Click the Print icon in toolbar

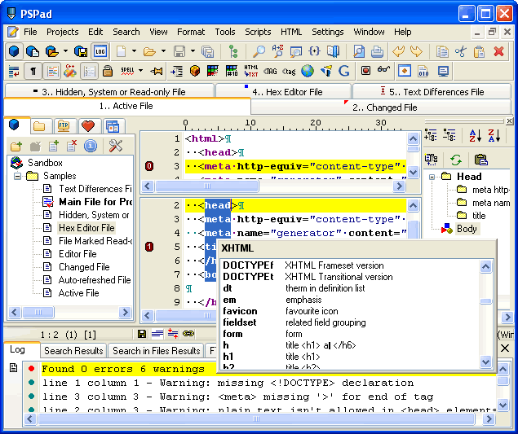pyautogui.click(x=377, y=51)
